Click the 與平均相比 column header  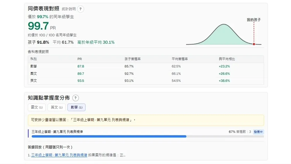227,59
